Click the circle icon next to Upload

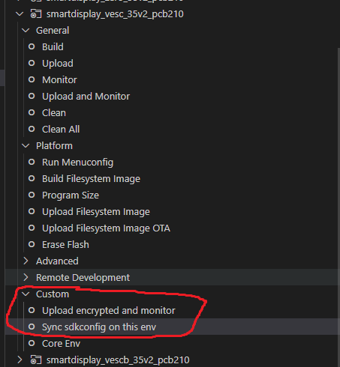[x=32, y=63]
